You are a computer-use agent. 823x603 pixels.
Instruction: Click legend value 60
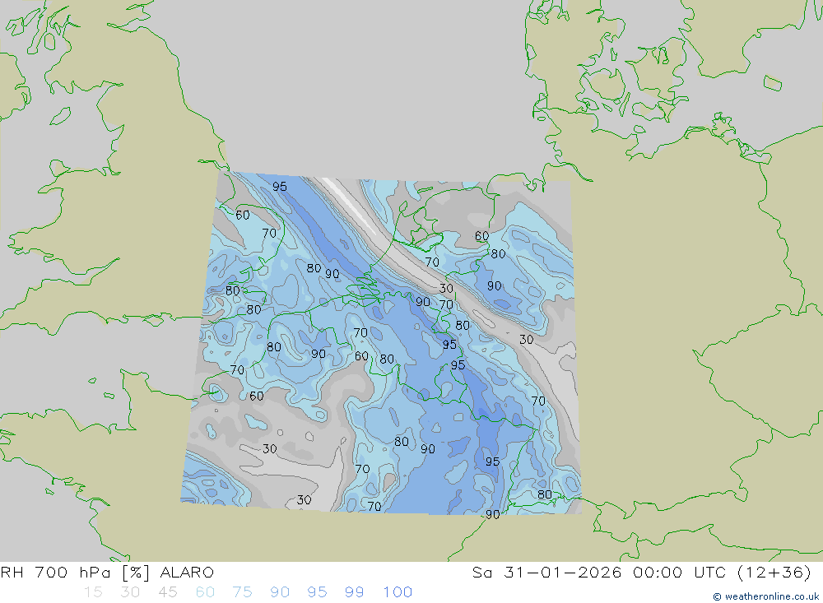205,592
